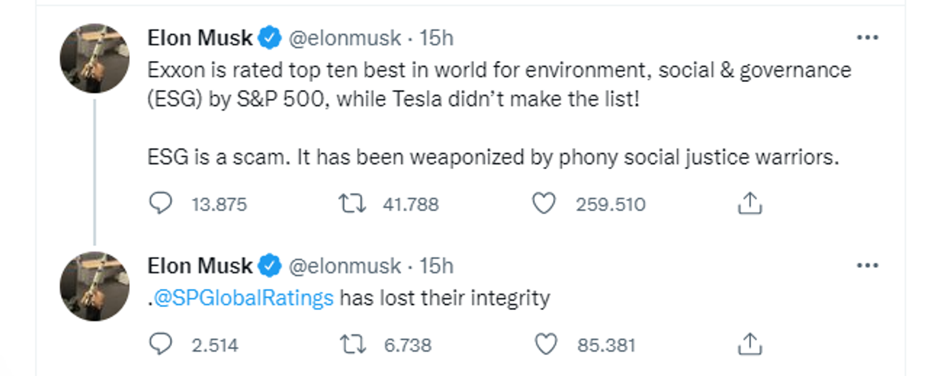Like the lost integrity tweet

click(x=546, y=344)
